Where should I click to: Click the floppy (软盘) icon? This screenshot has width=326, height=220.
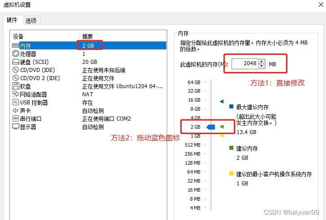click(16, 86)
